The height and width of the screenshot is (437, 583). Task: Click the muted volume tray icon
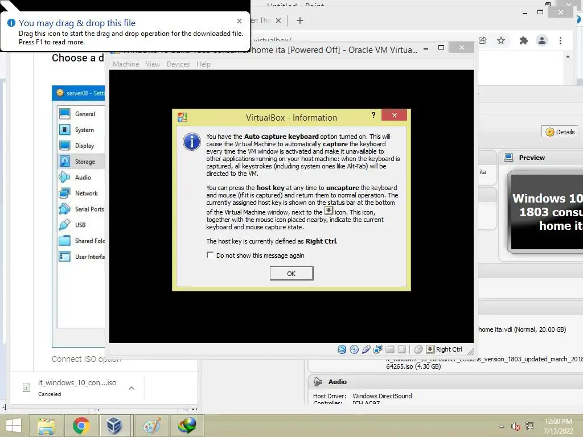(x=515, y=426)
